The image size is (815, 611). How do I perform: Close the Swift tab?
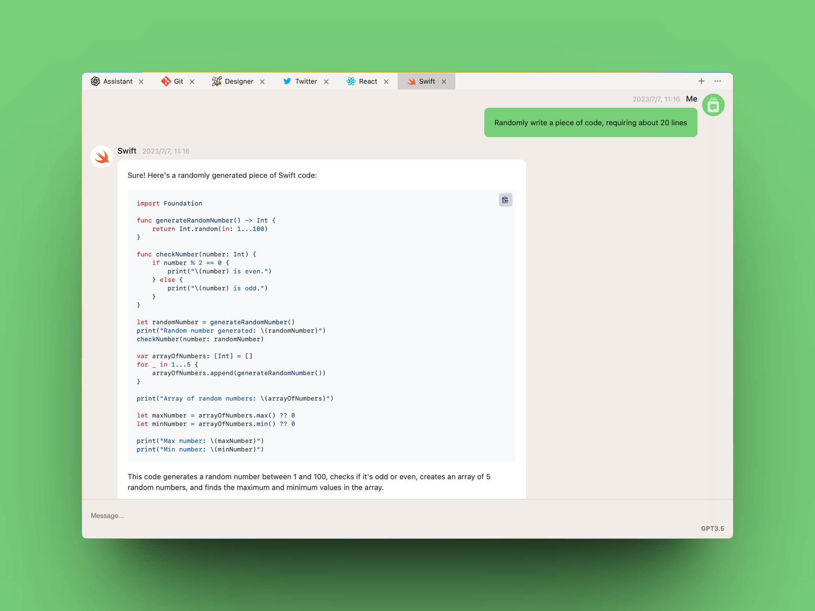(444, 82)
